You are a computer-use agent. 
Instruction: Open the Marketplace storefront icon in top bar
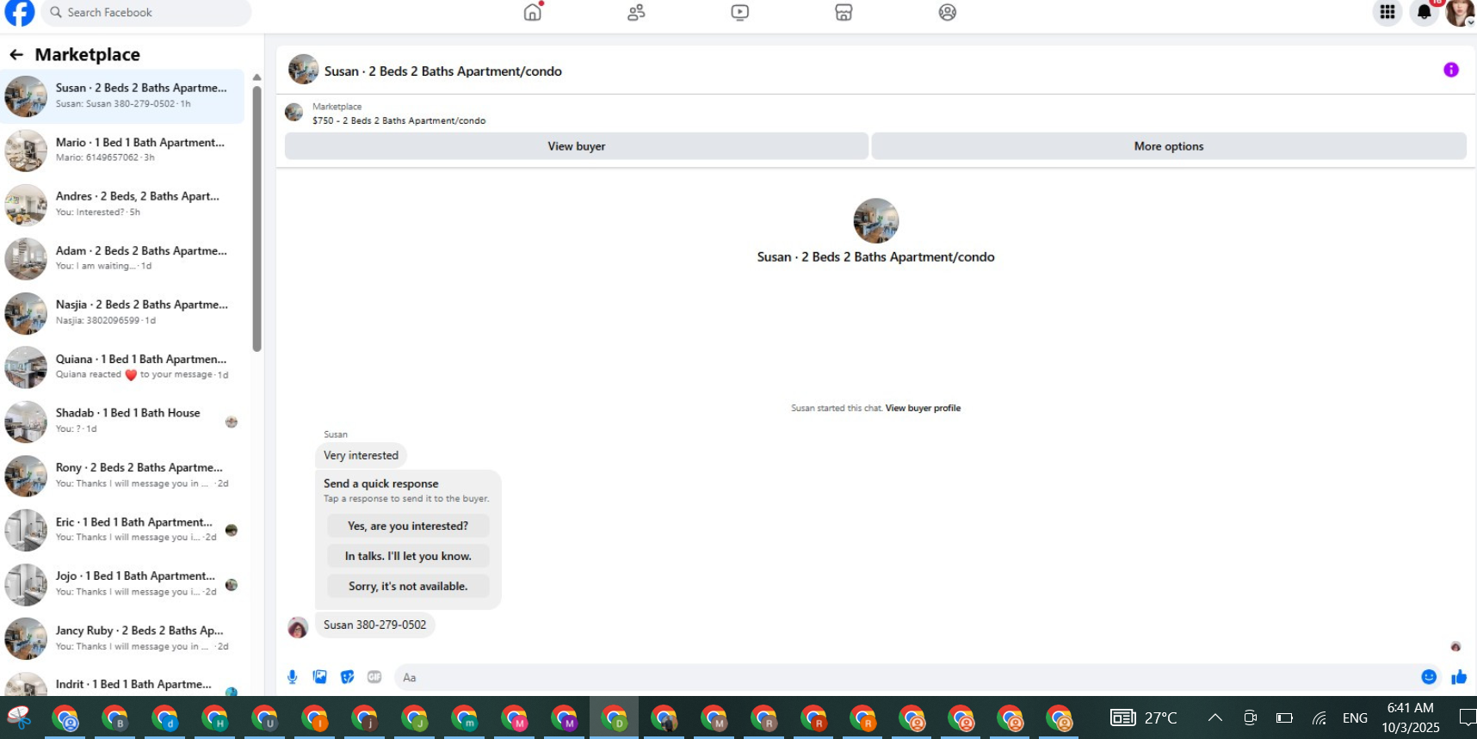click(844, 12)
